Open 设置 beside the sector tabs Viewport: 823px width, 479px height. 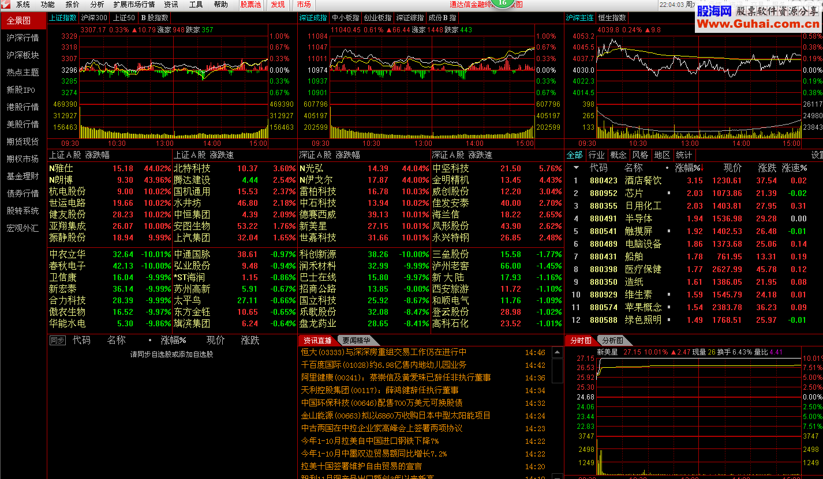click(x=817, y=155)
